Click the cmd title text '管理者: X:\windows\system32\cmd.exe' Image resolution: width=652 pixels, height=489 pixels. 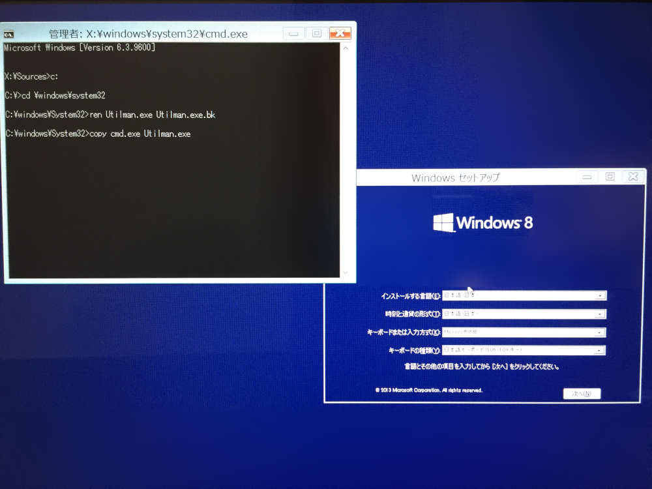pyautogui.click(x=148, y=34)
